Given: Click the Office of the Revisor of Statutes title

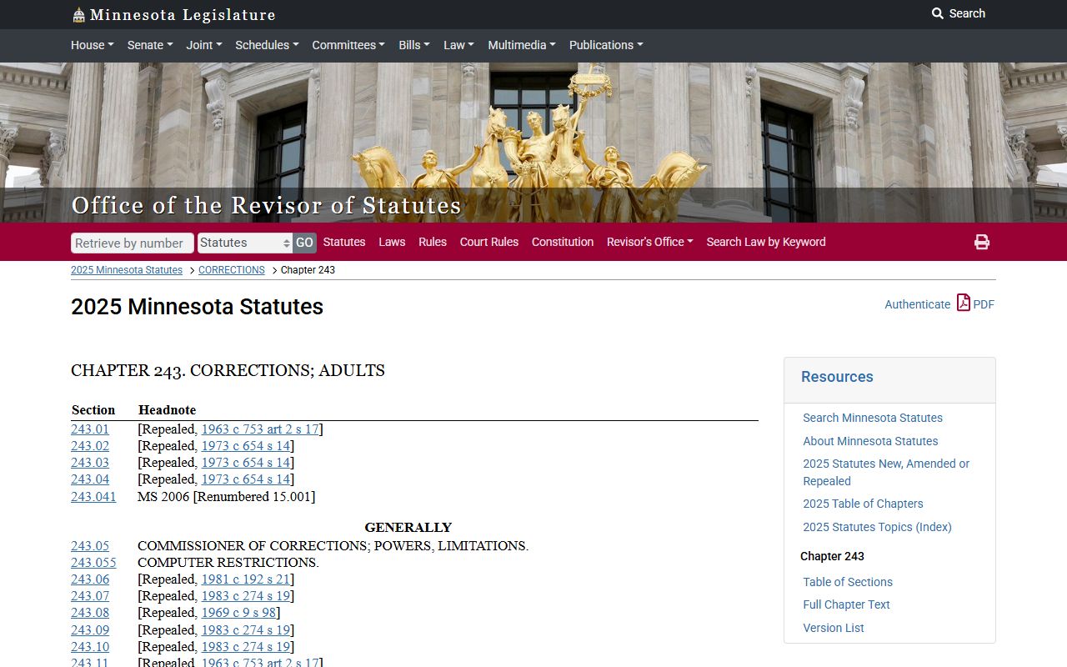Looking at the screenshot, I should click(267, 205).
